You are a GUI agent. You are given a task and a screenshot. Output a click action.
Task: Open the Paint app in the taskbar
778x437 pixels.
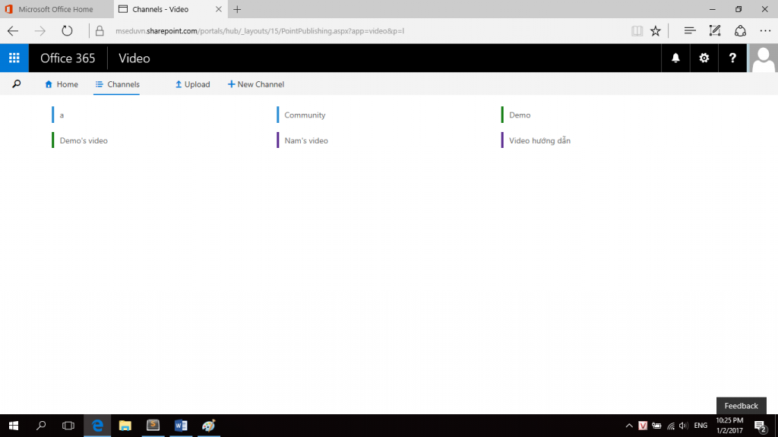[x=208, y=426]
